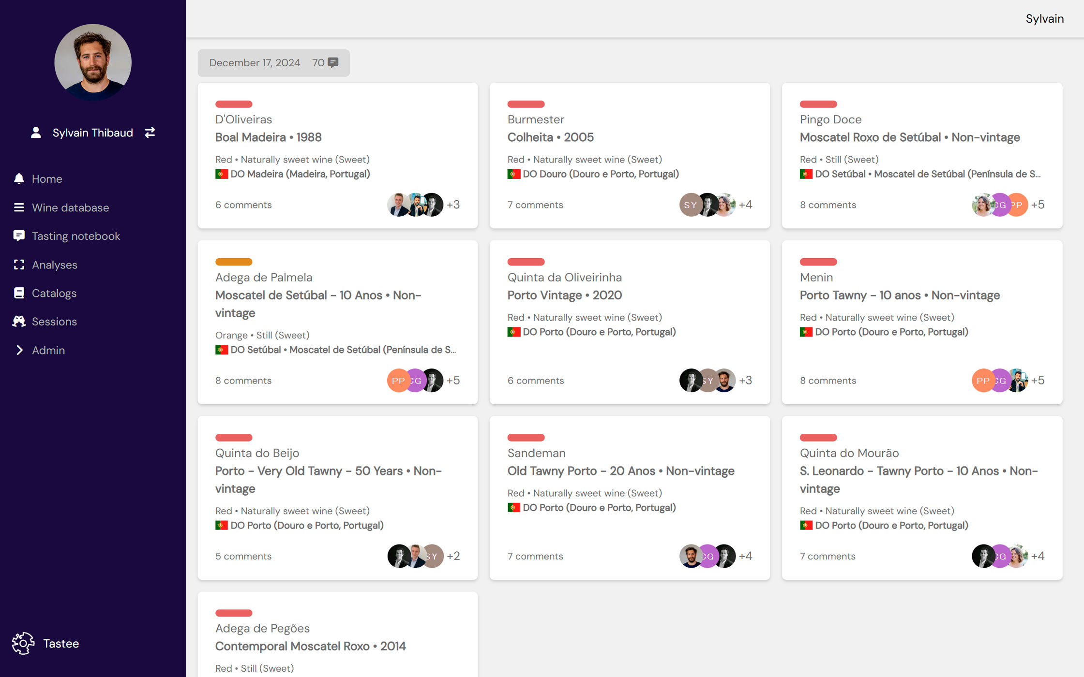Click the Quinta do Mourão producer name
1084x677 pixels.
click(849, 453)
